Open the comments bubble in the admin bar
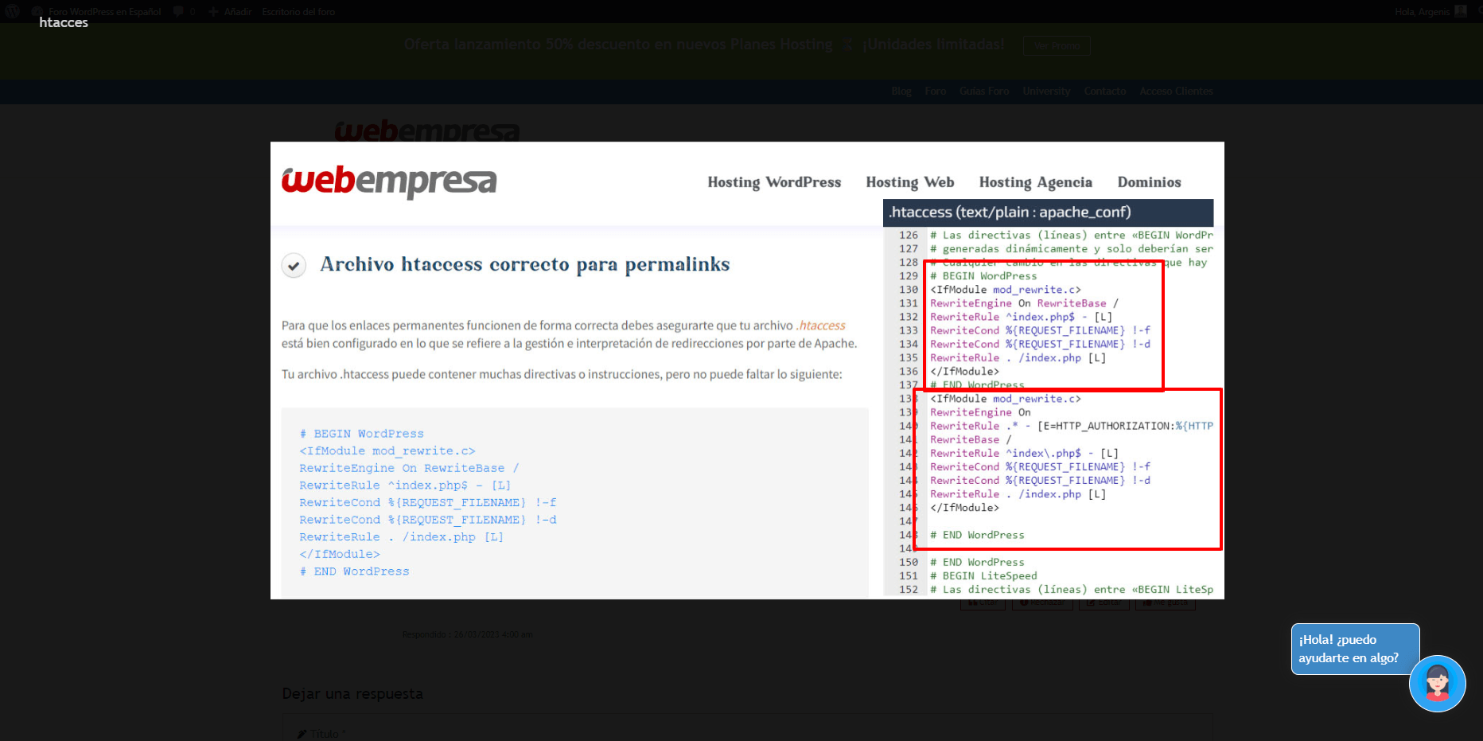Viewport: 1483px width, 741px height. (x=184, y=11)
